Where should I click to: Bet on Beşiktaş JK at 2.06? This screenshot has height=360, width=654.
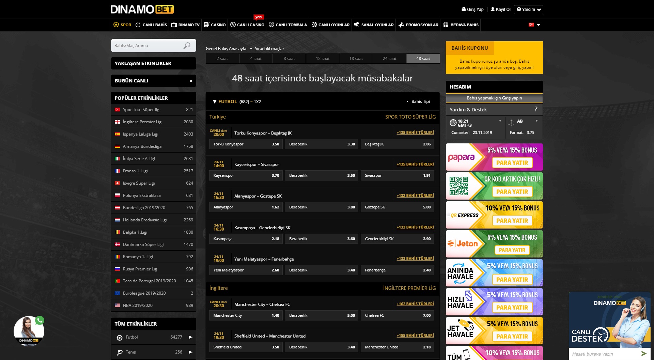click(x=397, y=144)
